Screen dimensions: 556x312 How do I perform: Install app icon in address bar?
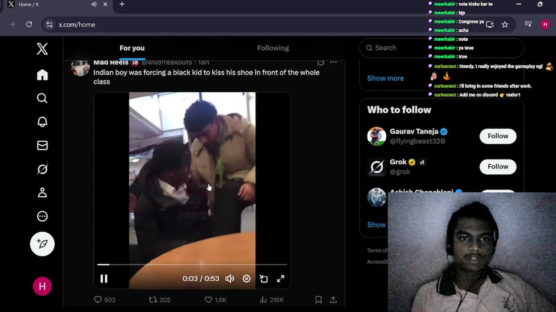(x=490, y=25)
